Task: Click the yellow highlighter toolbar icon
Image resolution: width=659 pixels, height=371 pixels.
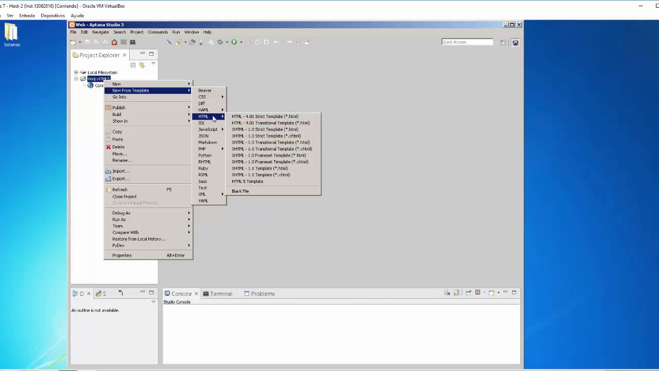Action: tap(178, 42)
